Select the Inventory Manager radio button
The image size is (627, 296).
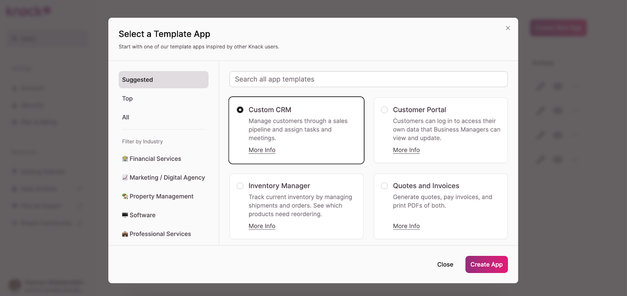[x=240, y=186]
